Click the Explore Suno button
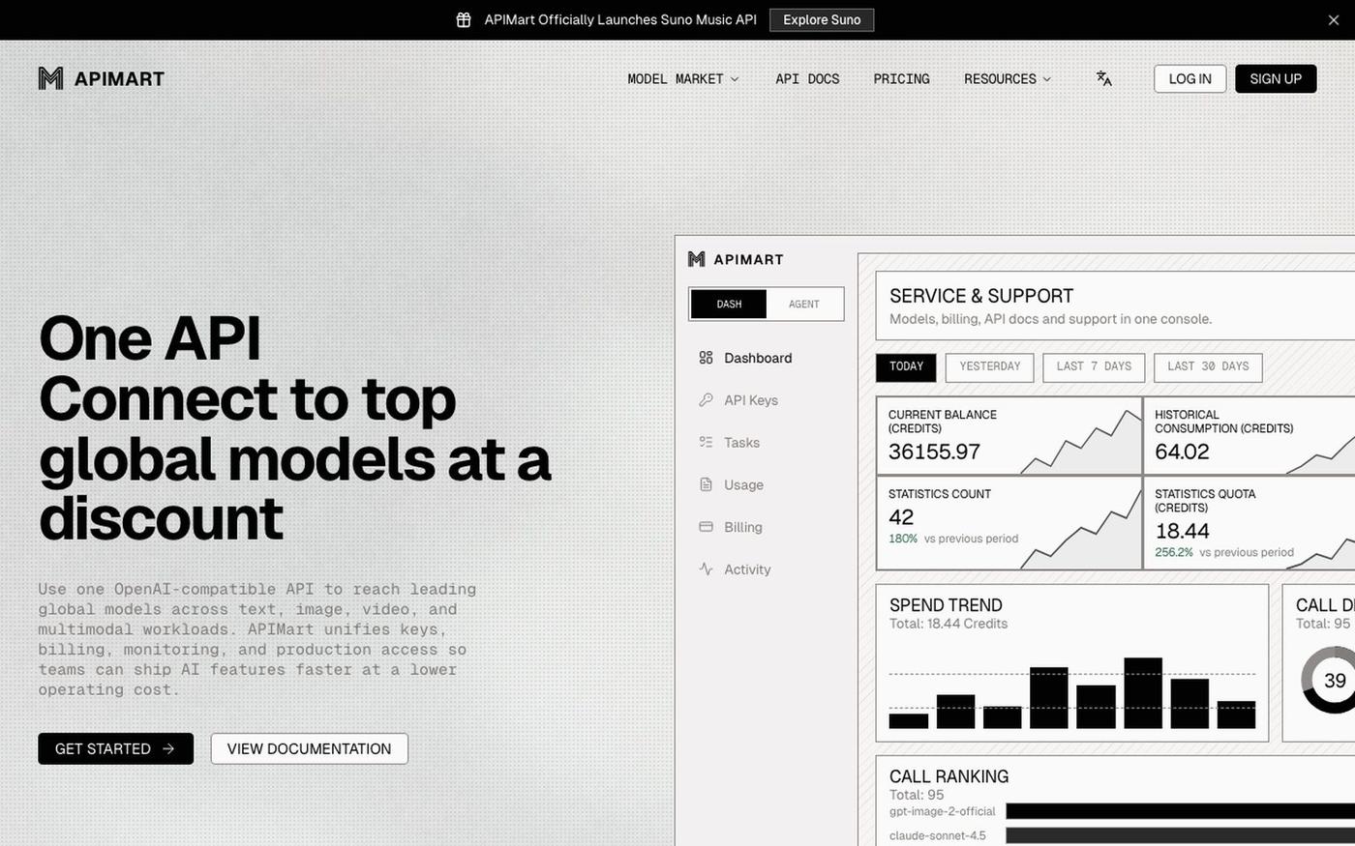This screenshot has width=1355, height=846. pos(822,19)
